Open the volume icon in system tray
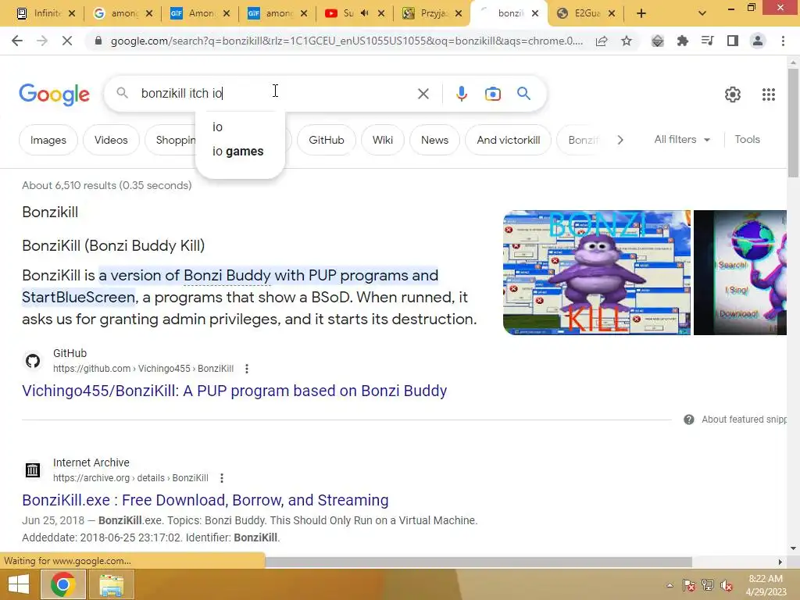 [726, 585]
